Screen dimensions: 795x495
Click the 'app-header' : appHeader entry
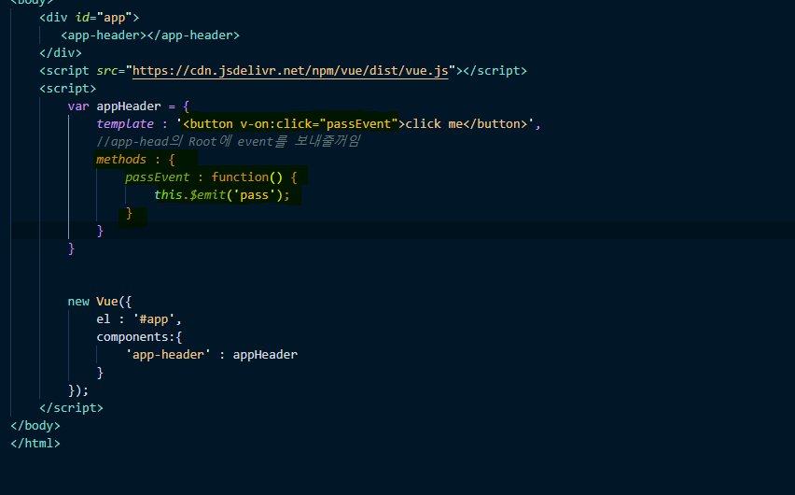coord(212,354)
